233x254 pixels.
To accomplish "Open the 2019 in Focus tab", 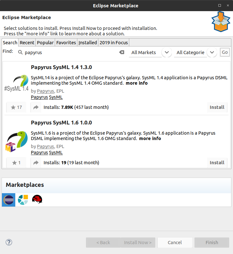I will pos(114,43).
